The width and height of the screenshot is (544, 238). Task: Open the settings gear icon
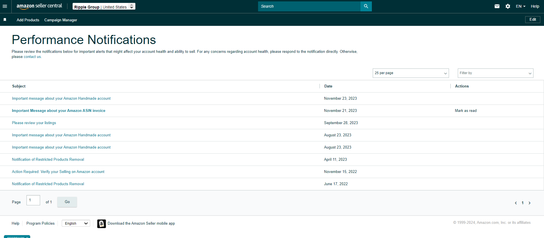tap(508, 6)
